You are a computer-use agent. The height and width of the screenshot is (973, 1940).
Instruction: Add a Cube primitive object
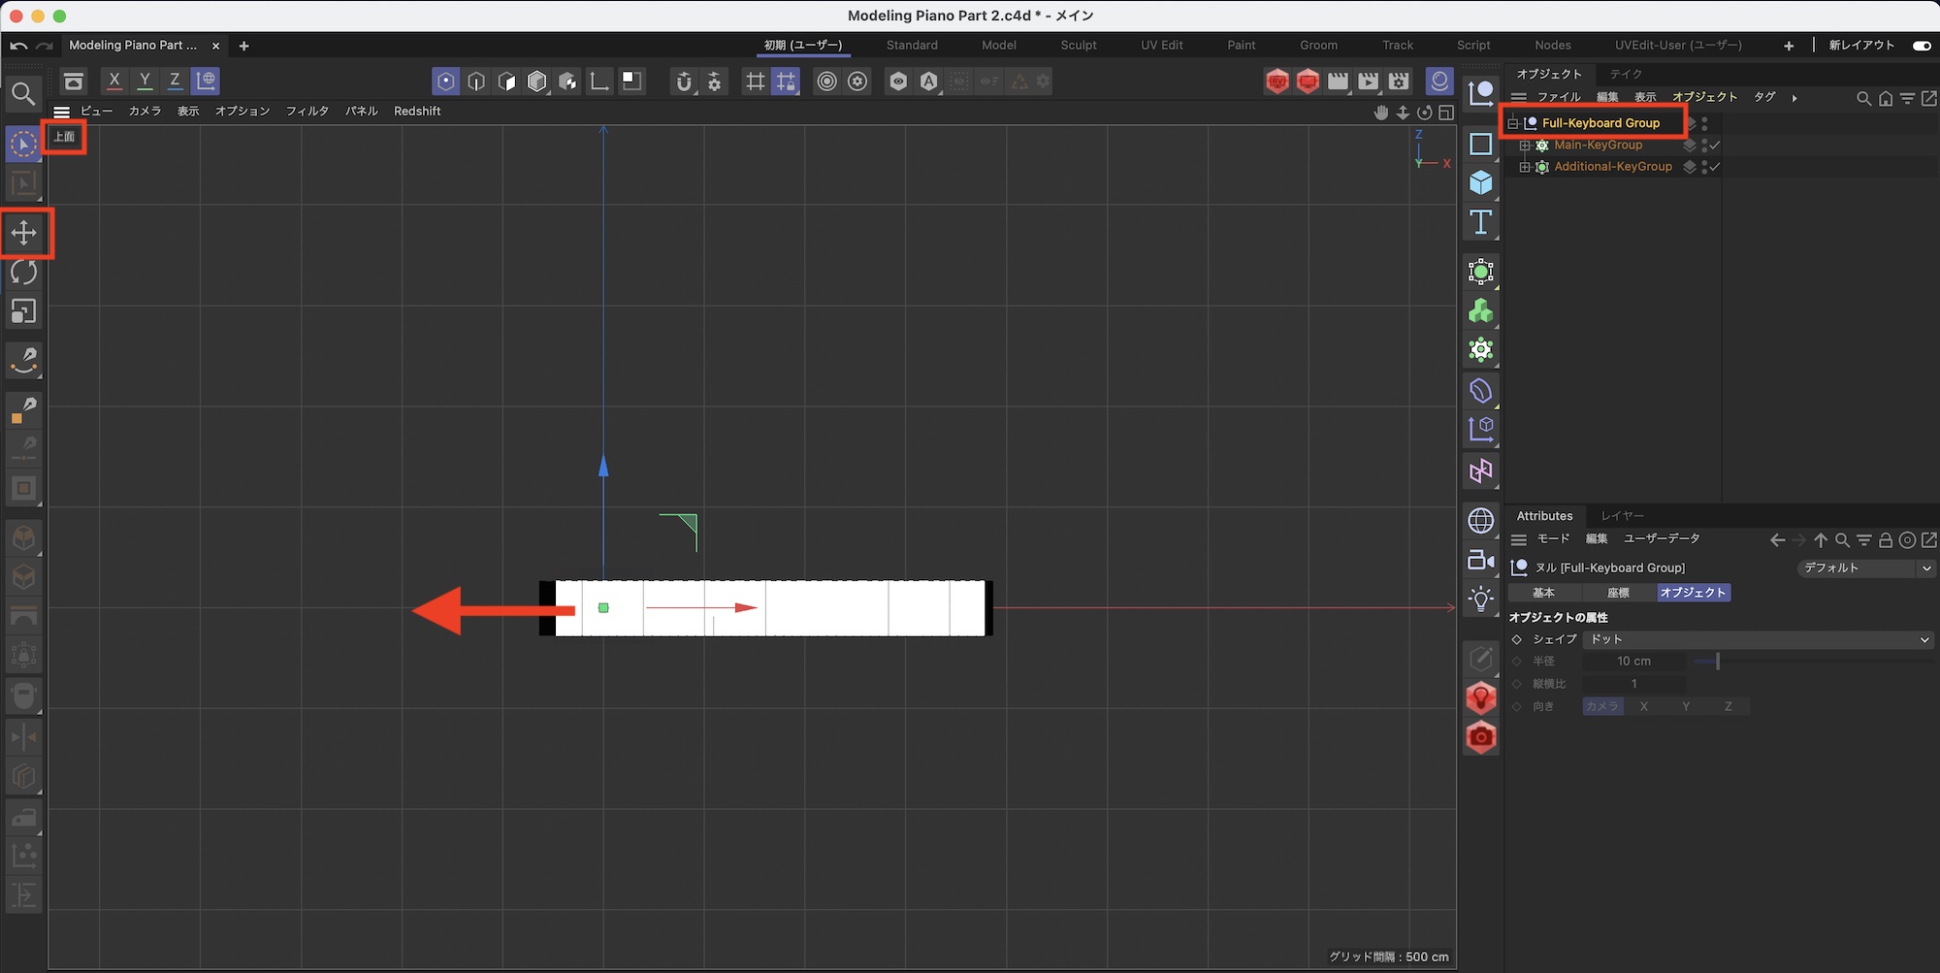(x=1480, y=182)
